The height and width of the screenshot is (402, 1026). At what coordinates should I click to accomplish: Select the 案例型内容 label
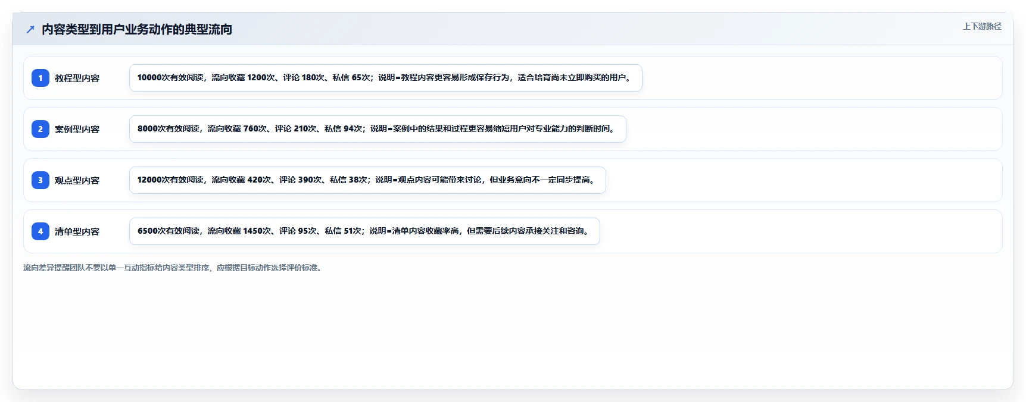point(77,129)
